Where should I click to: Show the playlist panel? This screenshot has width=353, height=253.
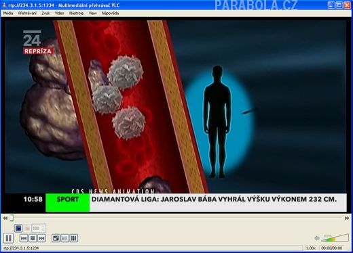[x=65, y=238]
